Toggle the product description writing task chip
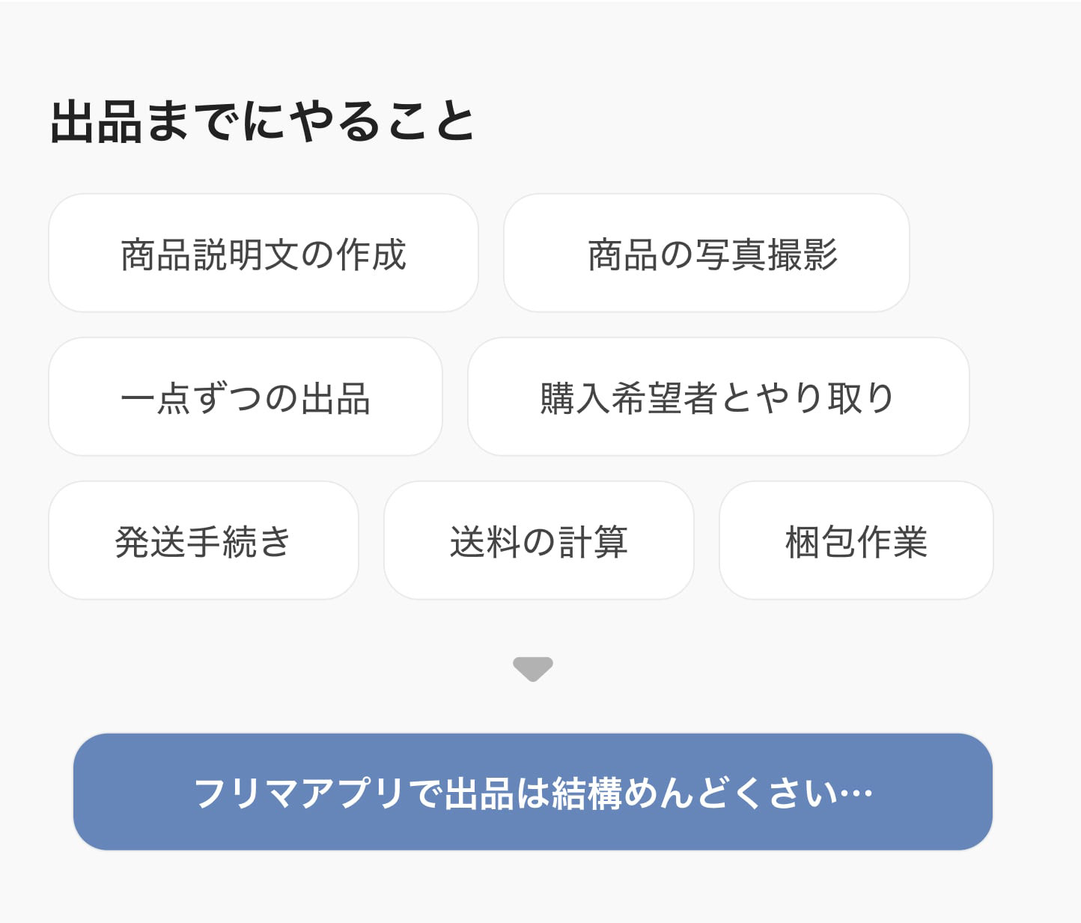1081x923 pixels. [x=264, y=253]
